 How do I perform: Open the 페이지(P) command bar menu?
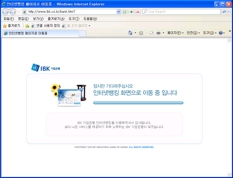(175, 33)
